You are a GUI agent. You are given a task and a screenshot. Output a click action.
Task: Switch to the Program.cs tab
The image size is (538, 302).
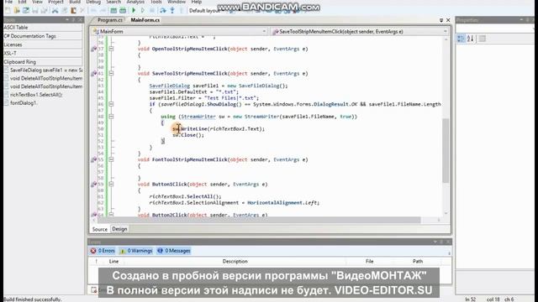point(110,20)
